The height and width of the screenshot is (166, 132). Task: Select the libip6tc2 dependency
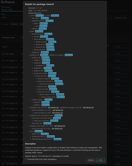37,105
